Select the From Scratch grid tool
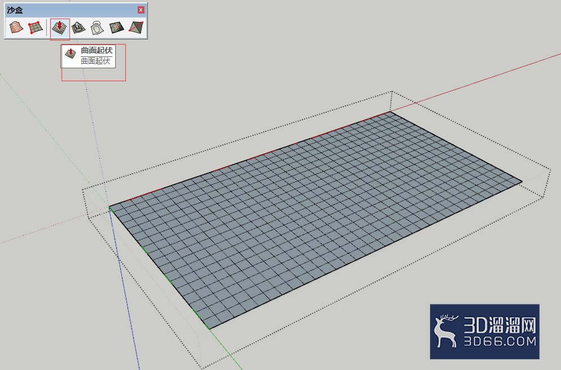This screenshot has width=561, height=370. coord(36,27)
